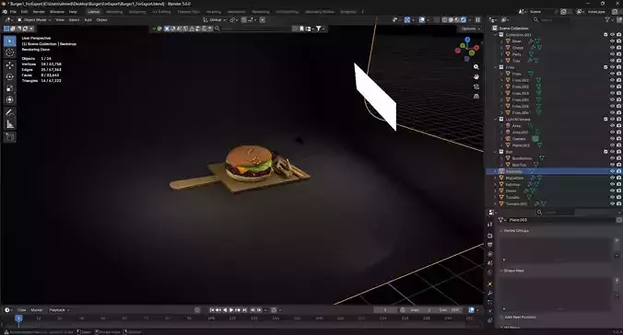
Task: Open the viewport Select menu
Action: point(75,20)
